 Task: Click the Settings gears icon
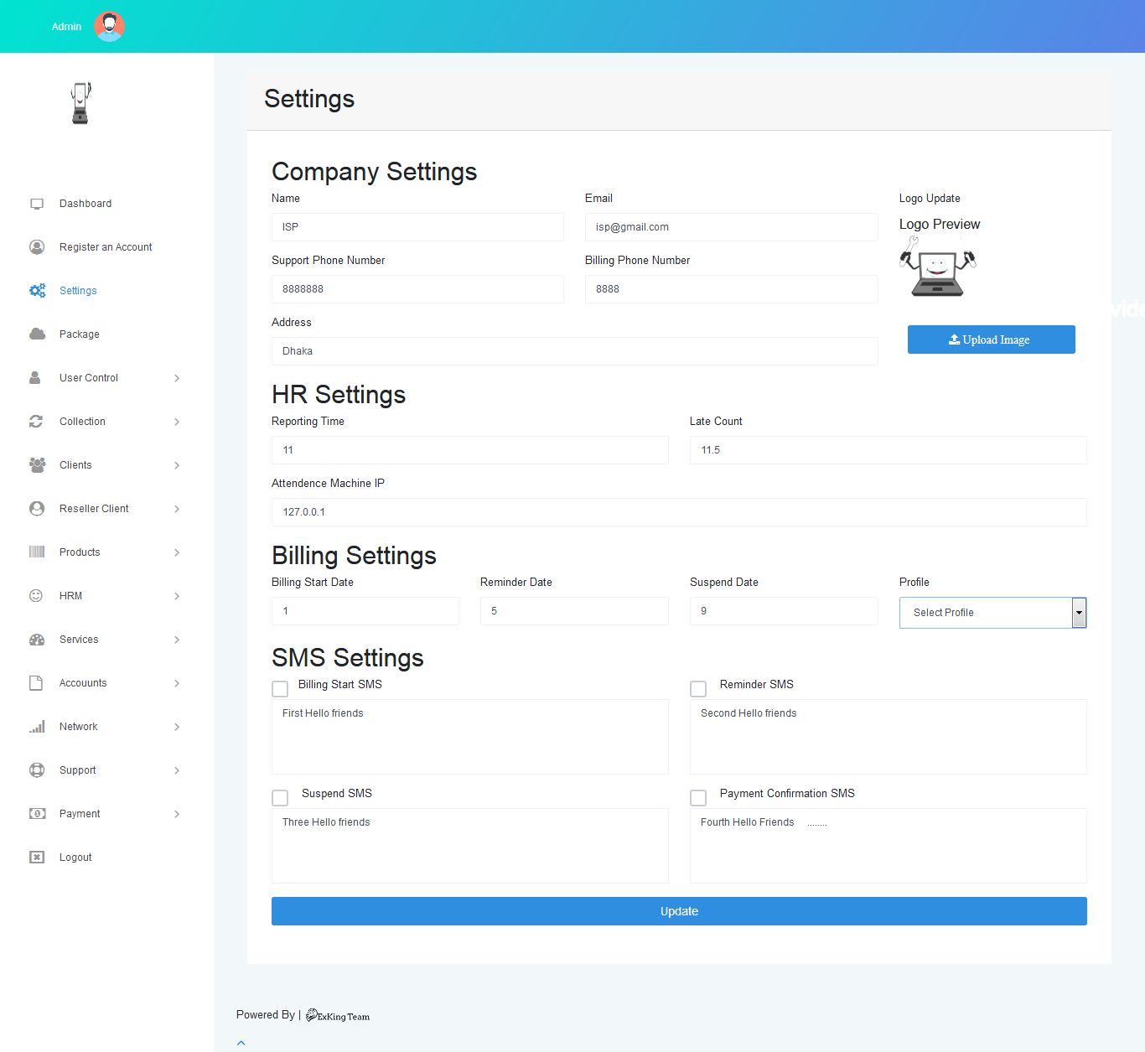click(38, 291)
